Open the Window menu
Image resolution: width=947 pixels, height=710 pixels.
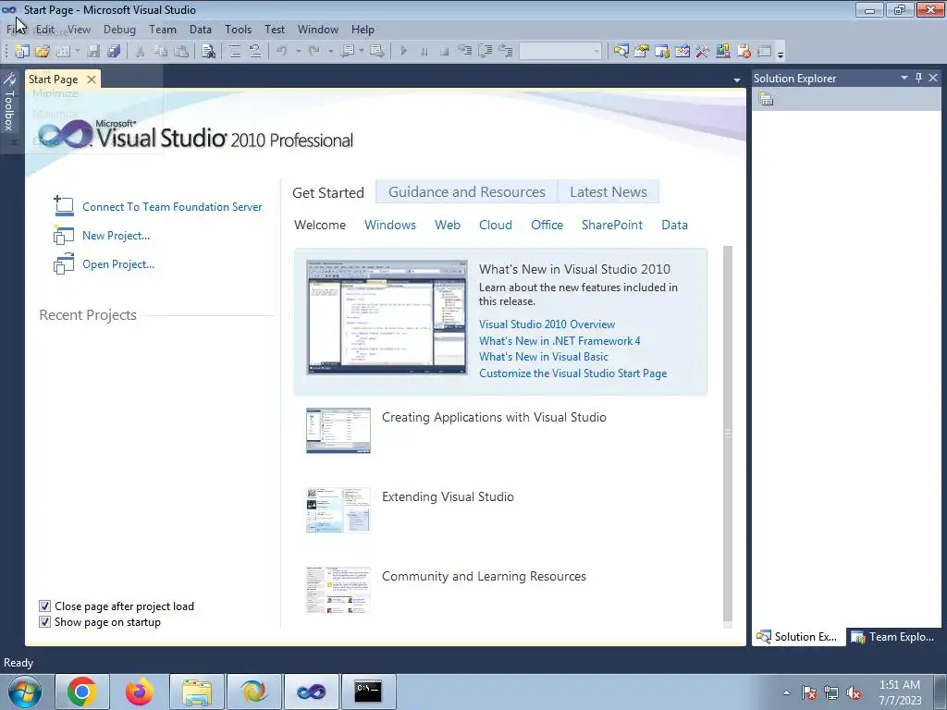[x=318, y=29]
